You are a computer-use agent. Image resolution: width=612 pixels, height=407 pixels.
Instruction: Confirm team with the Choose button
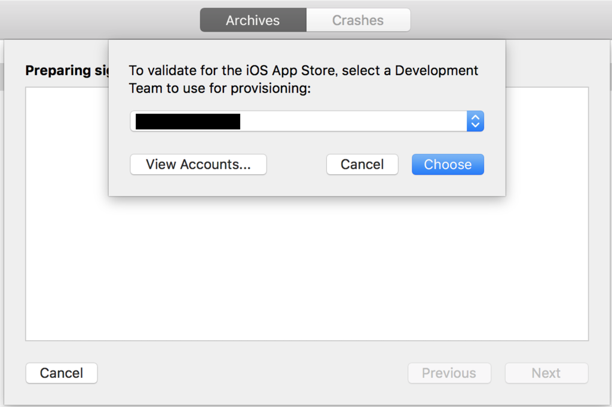tap(448, 165)
